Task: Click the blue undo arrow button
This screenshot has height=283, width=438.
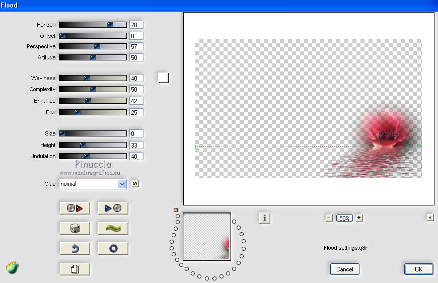Action: click(75, 248)
